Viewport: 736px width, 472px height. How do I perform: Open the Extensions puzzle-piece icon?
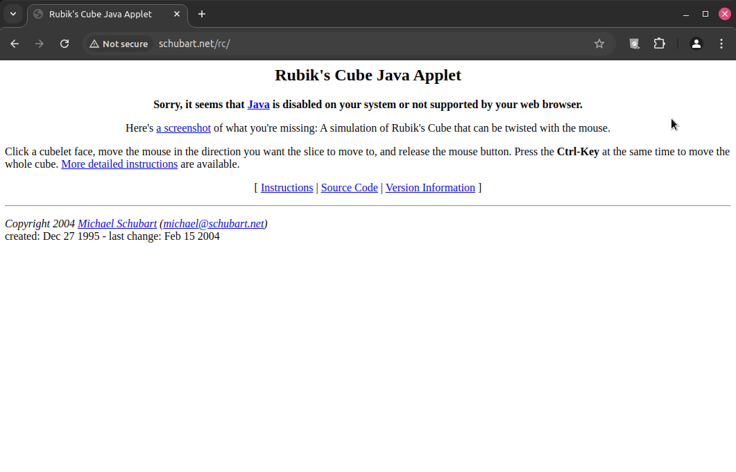point(659,44)
